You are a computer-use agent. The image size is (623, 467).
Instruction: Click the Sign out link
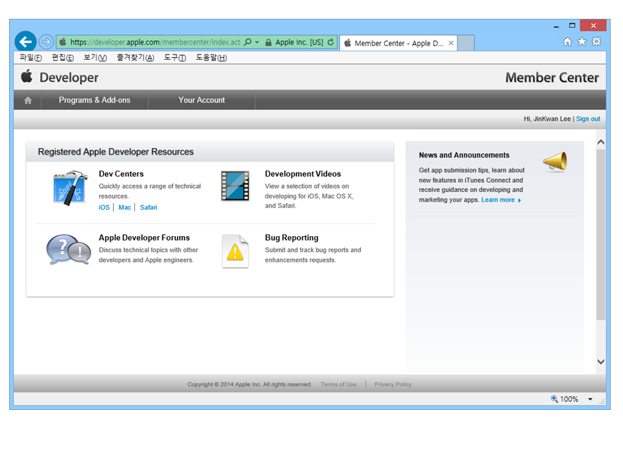pyautogui.click(x=588, y=119)
